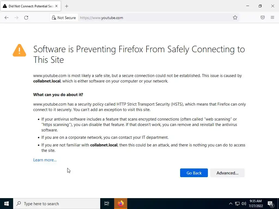Click the Firefox taskbar icon
The height and width of the screenshot is (209, 279).
click(x=121, y=204)
